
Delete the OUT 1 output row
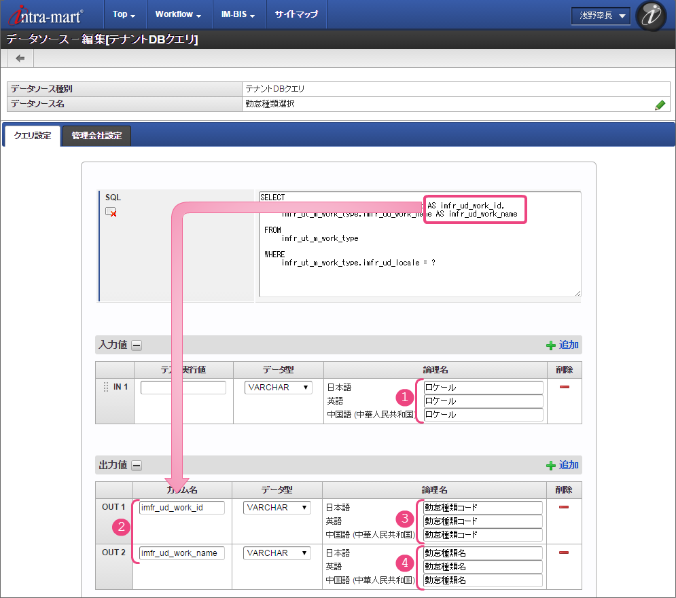click(563, 507)
